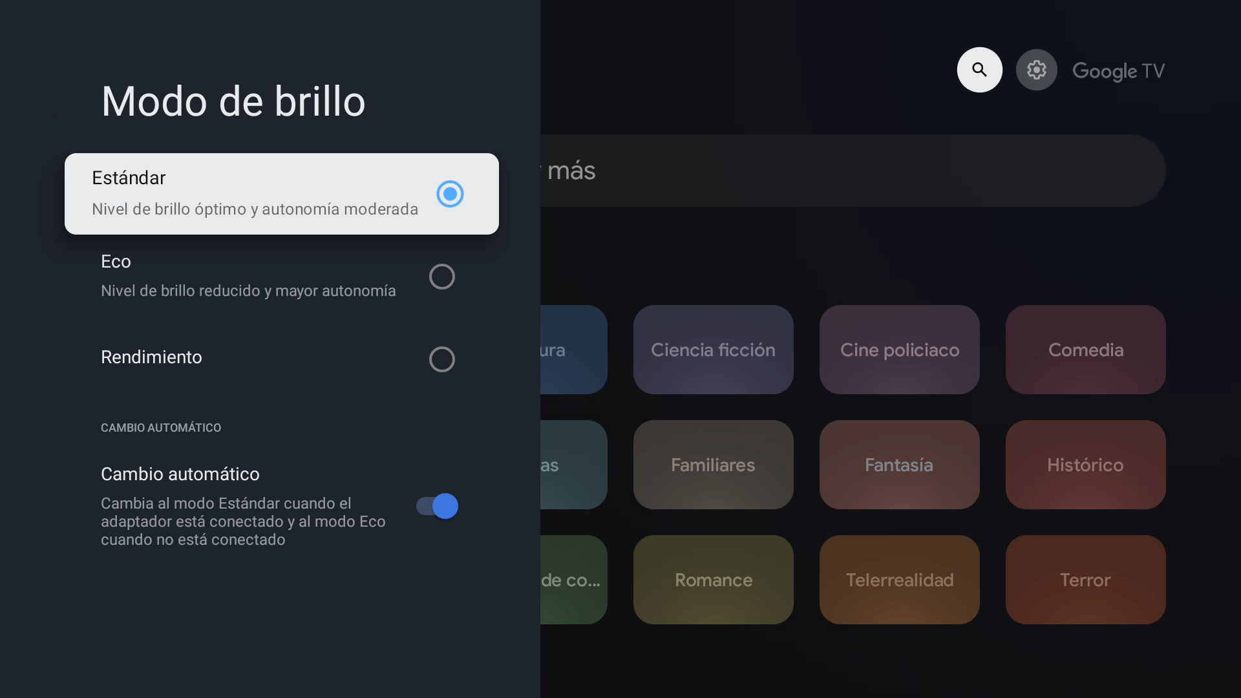The width and height of the screenshot is (1241, 698).
Task: Open the Cine policiaco genre tile
Action: pyautogui.click(x=900, y=350)
